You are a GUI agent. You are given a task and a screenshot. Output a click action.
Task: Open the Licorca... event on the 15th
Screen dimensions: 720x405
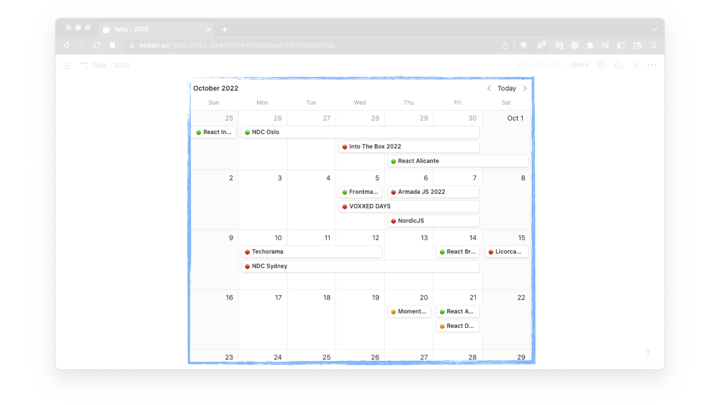(x=506, y=252)
